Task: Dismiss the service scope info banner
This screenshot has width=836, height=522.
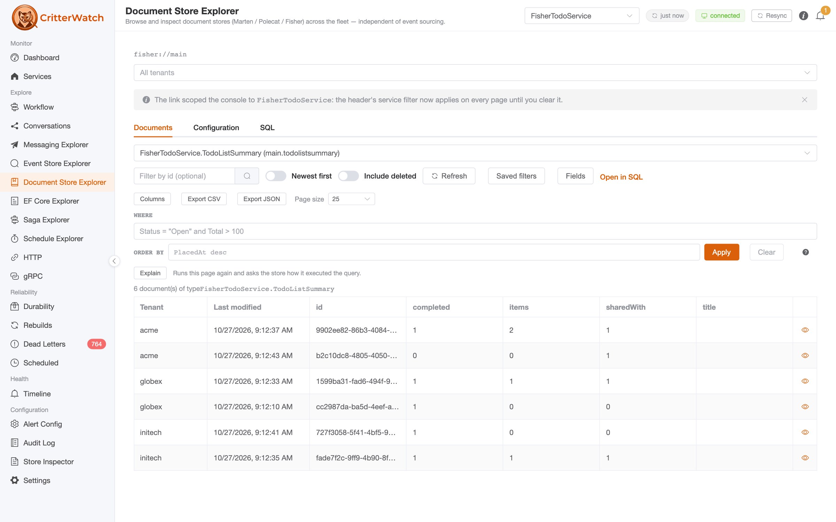Action: [804, 100]
